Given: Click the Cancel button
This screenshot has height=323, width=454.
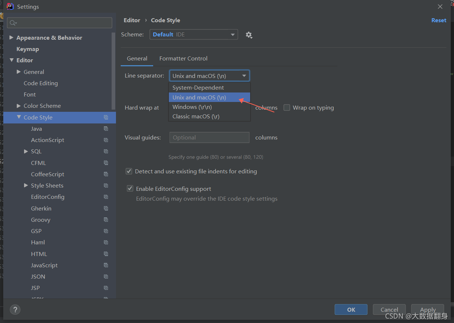Looking at the screenshot, I should pos(389,310).
